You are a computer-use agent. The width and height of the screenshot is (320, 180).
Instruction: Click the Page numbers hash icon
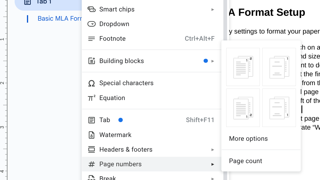[x=91, y=164]
